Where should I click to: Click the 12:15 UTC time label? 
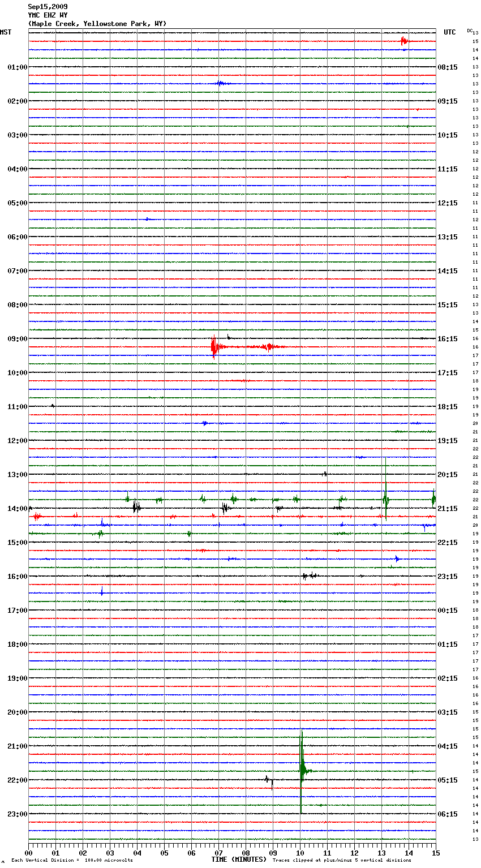point(448,203)
